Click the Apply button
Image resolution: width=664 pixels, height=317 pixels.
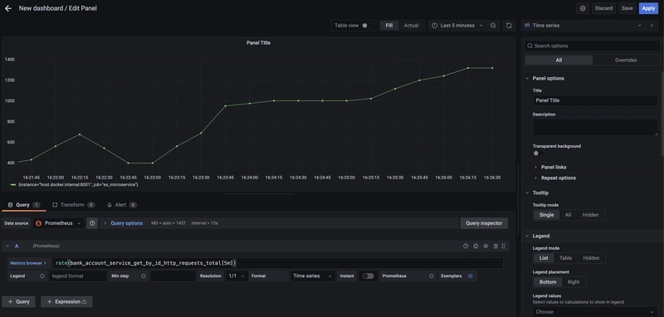click(648, 8)
